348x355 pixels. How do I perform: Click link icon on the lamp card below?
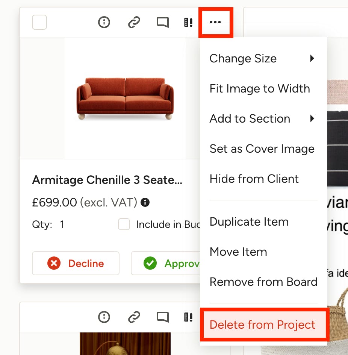[x=134, y=317]
